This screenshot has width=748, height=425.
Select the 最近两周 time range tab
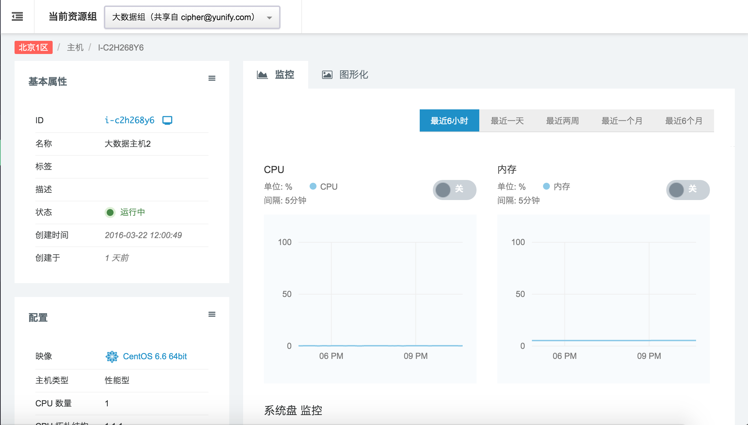(x=562, y=121)
